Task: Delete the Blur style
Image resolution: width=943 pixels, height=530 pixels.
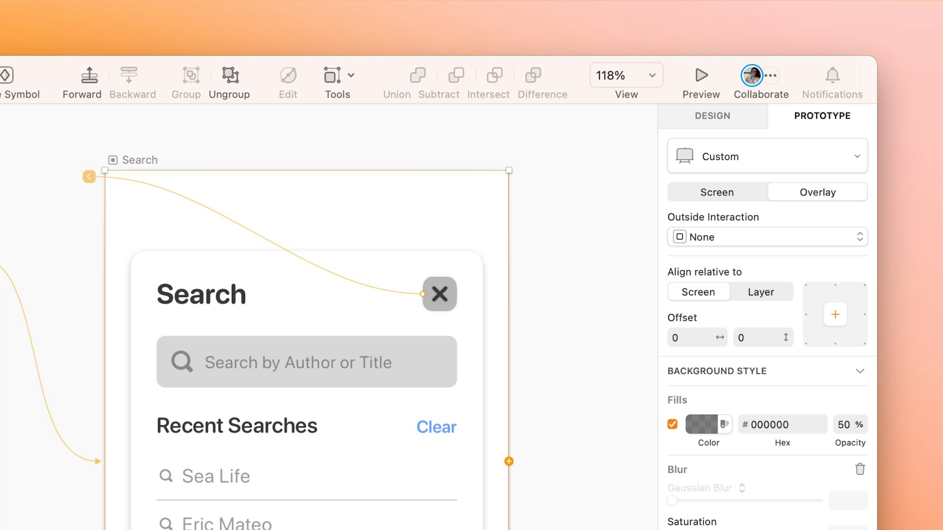Action: 860,469
